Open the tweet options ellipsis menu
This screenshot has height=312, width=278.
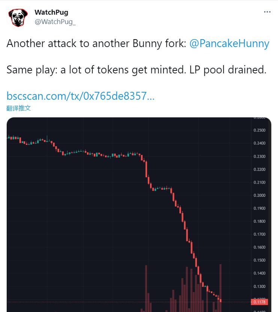point(267,11)
